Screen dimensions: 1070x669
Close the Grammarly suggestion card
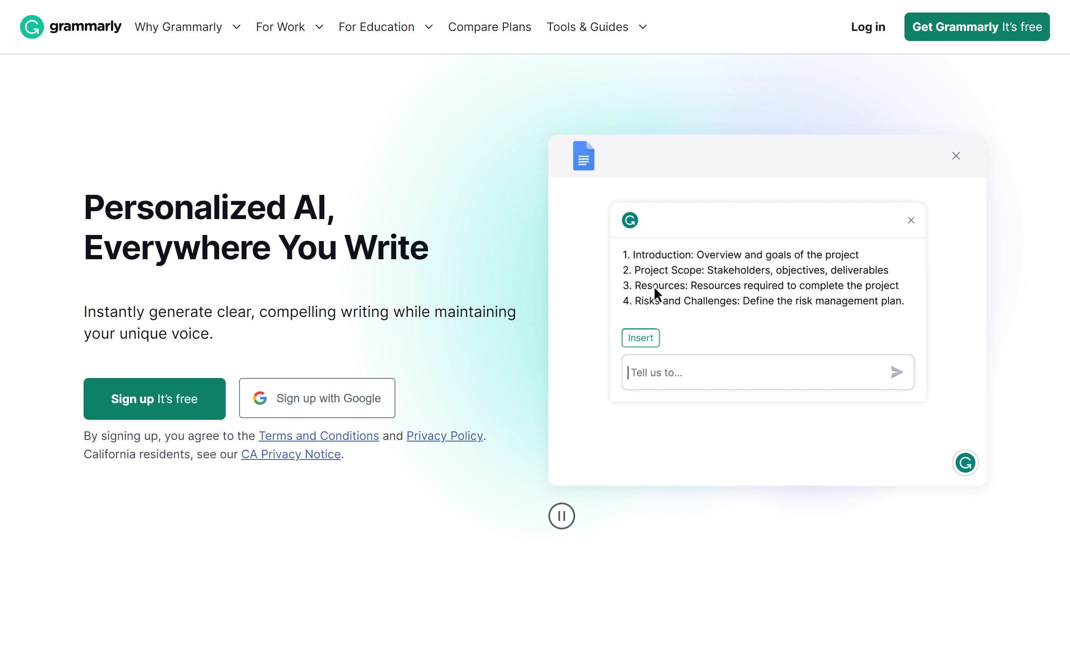911,220
